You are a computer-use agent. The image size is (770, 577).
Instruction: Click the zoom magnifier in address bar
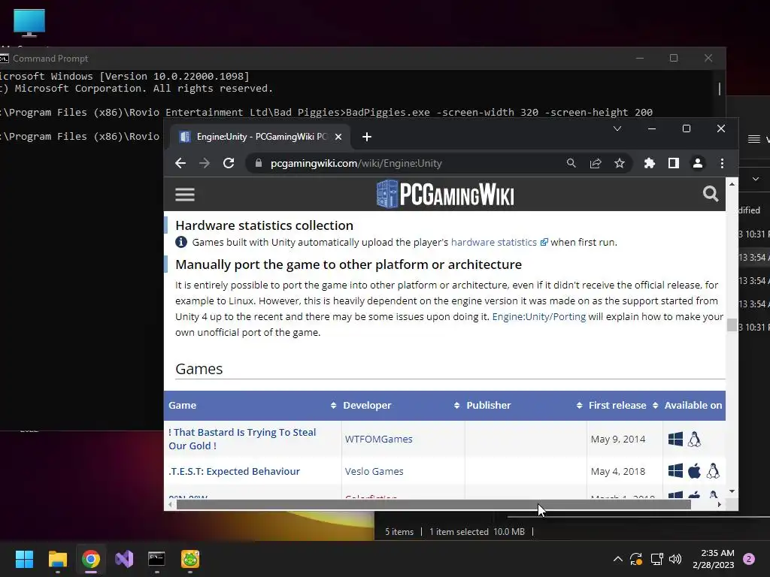coord(571,163)
